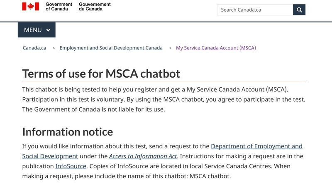Click the 'Social Development' link continuation text
The height and width of the screenshot is (187, 332).
click(x=50, y=156)
